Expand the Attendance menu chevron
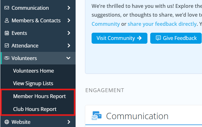This screenshot has width=202, height=127. tap(69, 46)
